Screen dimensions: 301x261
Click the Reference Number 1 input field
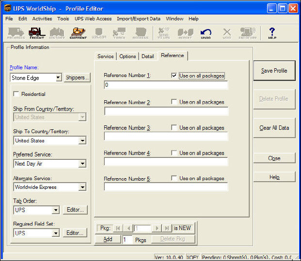pyautogui.click(x=166, y=85)
